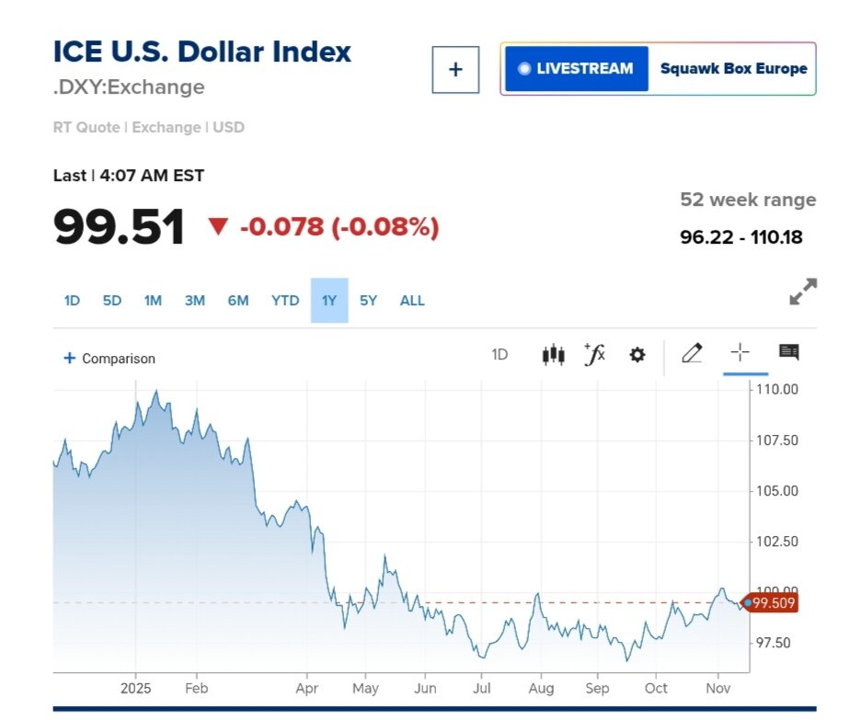Screen dimensions: 850x720
Task: Select the 1M time range
Action: (x=153, y=301)
